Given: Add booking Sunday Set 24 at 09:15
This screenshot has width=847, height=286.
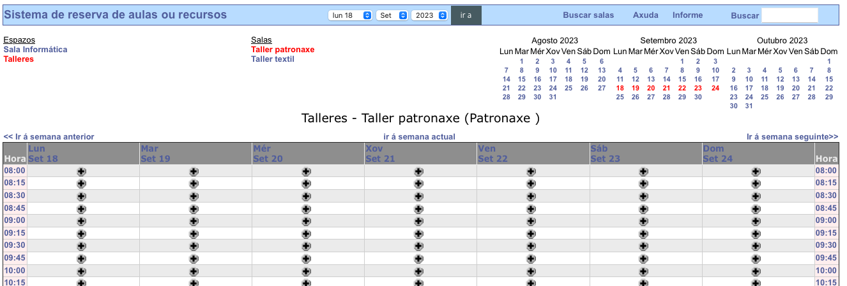Looking at the screenshot, I should click(756, 233).
